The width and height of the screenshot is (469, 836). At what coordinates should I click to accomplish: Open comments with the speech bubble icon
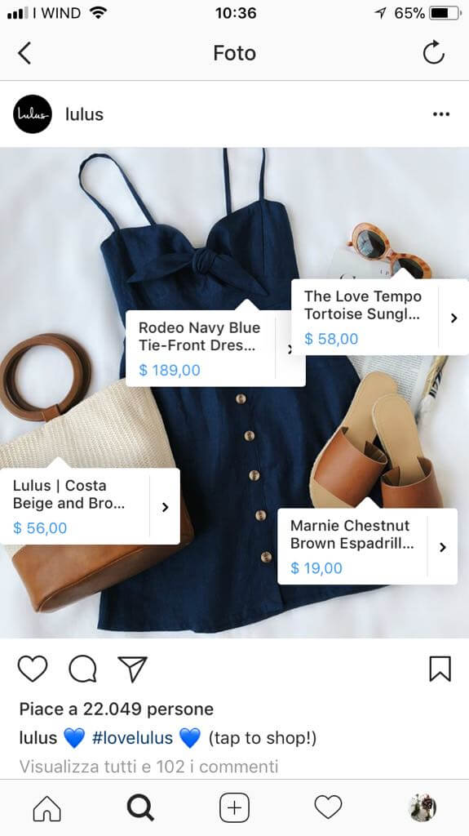(x=82, y=669)
